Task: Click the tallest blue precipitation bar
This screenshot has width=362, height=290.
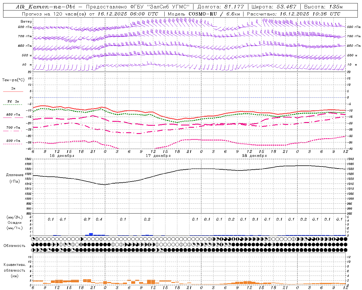Action: coord(91,234)
